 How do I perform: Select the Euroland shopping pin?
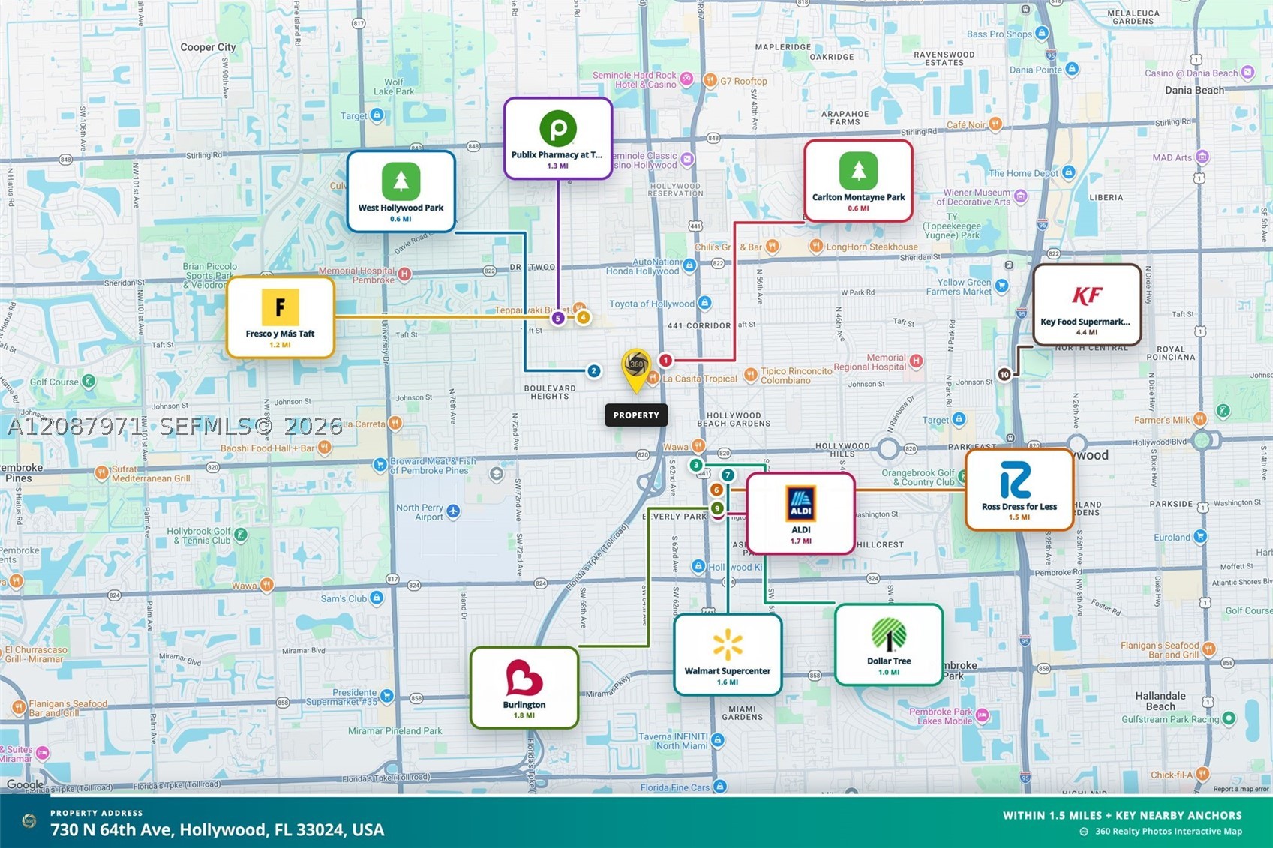[x=1200, y=537]
